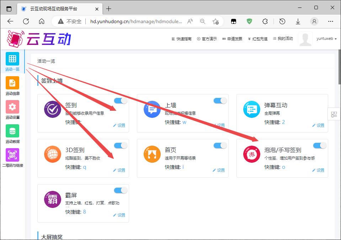The width and height of the screenshot is (341, 240).
Task: Click the 活动一览 breadcrumb text
Action: (46, 61)
